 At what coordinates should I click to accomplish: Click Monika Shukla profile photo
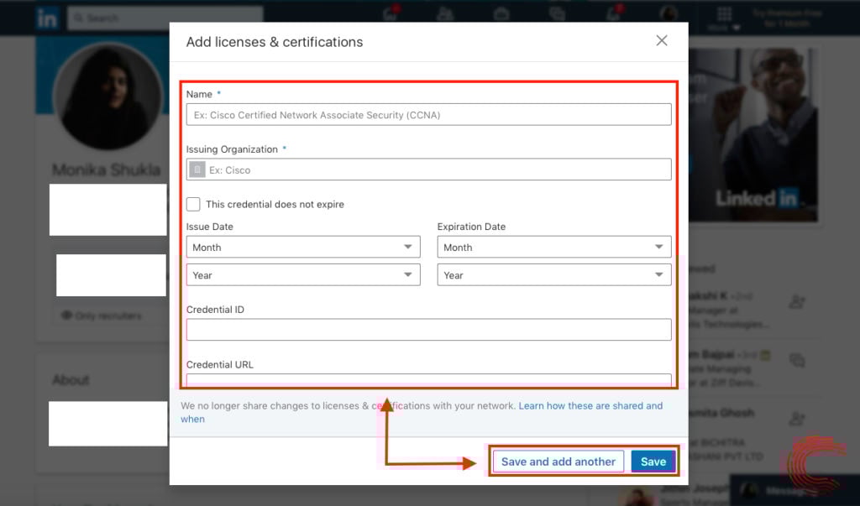point(108,97)
